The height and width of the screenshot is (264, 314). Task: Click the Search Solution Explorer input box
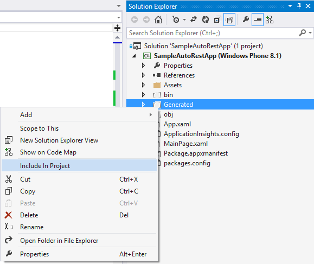pos(212,33)
